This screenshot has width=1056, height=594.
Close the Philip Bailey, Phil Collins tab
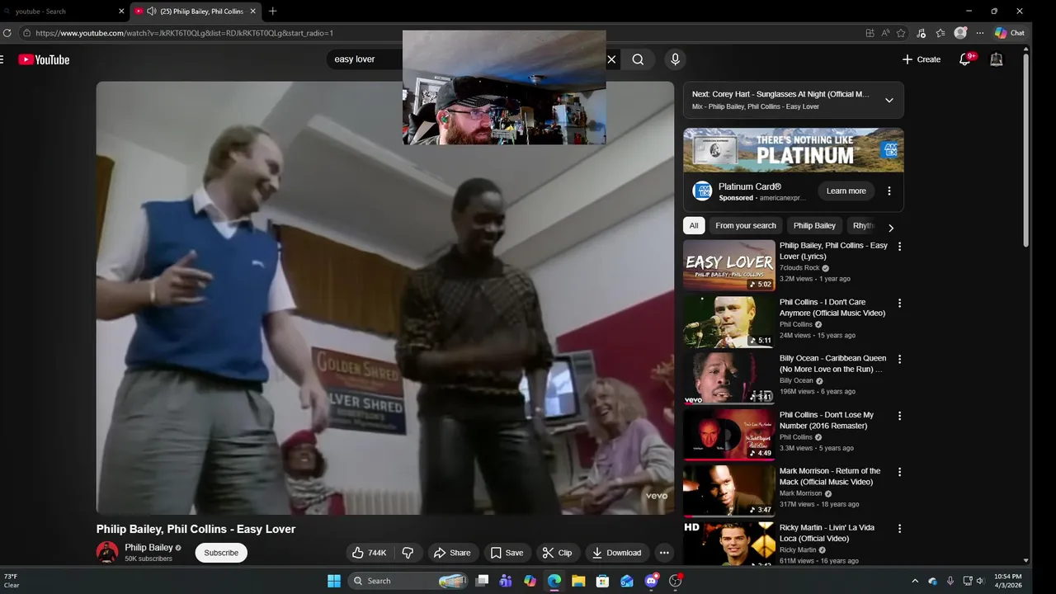pos(252,12)
